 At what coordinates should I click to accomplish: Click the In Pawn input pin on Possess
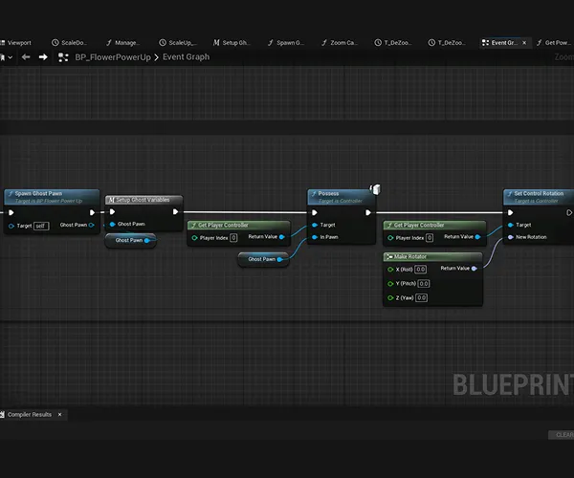(314, 237)
